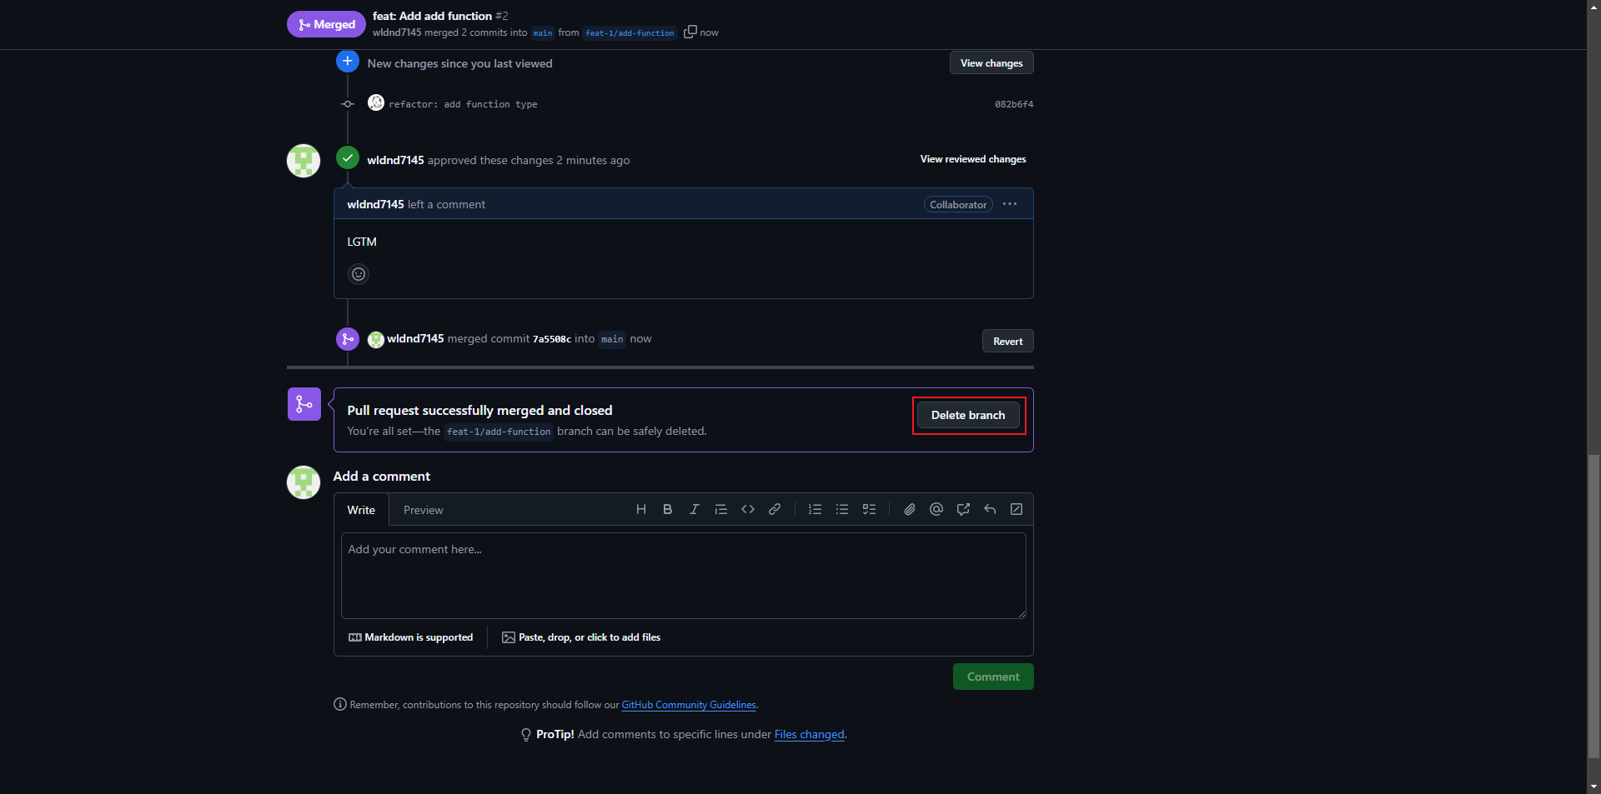Click the 'Add a comment' heading
1601x794 pixels.
(381, 476)
